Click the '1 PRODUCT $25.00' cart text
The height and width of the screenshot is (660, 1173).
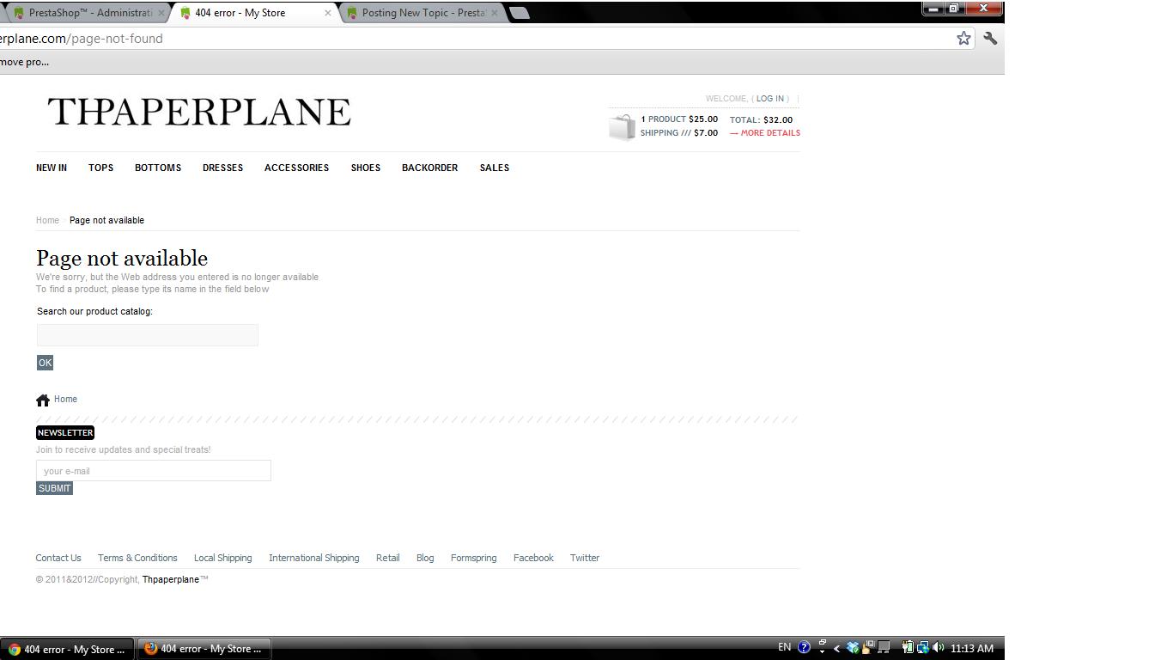click(x=679, y=119)
